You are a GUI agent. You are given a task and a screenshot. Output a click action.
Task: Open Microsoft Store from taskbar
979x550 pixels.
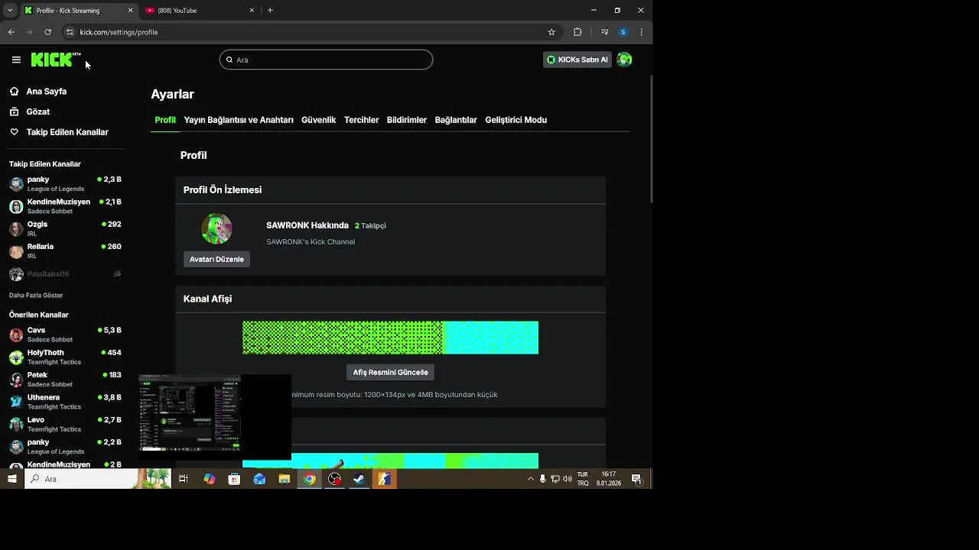[x=234, y=479]
